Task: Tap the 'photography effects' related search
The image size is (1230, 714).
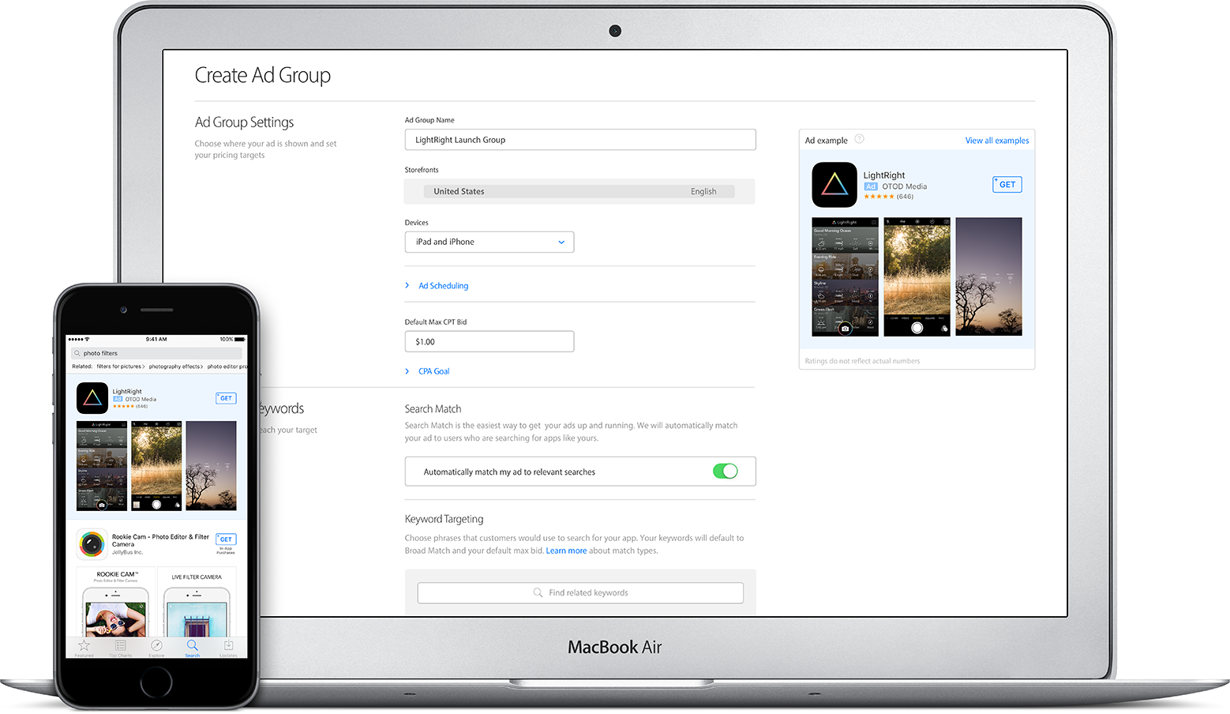Action: 175,366
